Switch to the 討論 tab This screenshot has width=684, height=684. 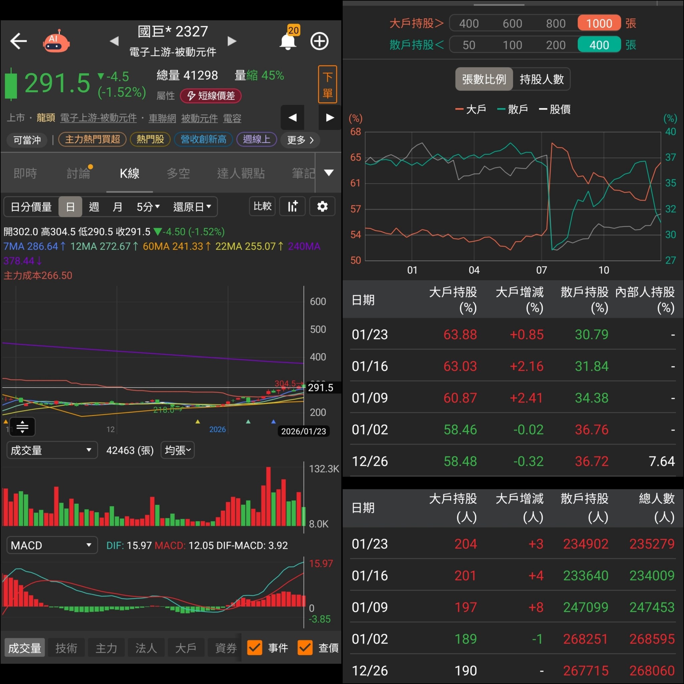pyautogui.click(x=78, y=173)
